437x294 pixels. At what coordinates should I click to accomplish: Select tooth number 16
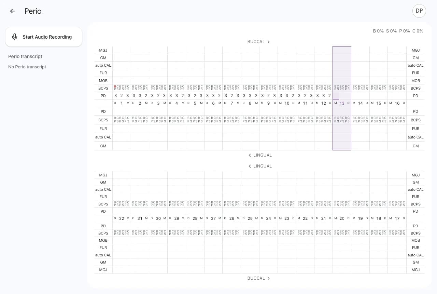[397, 103]
